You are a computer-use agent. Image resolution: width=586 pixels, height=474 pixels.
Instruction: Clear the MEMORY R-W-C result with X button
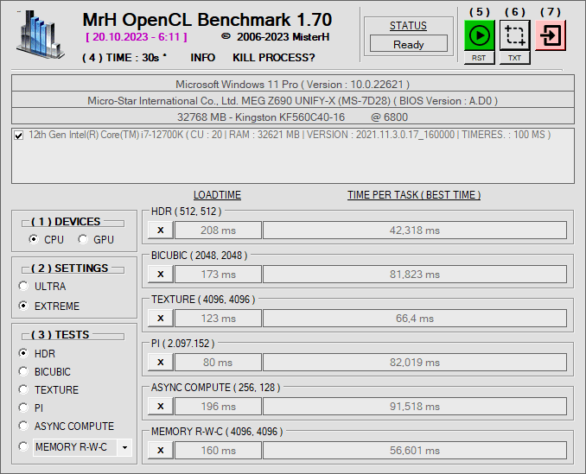161,450
